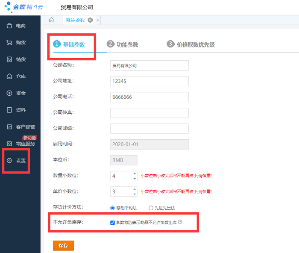This screenshot has height=253, width=299.
Task: Click the E-commerce (电商) bag icon
Action: point(9,26)
